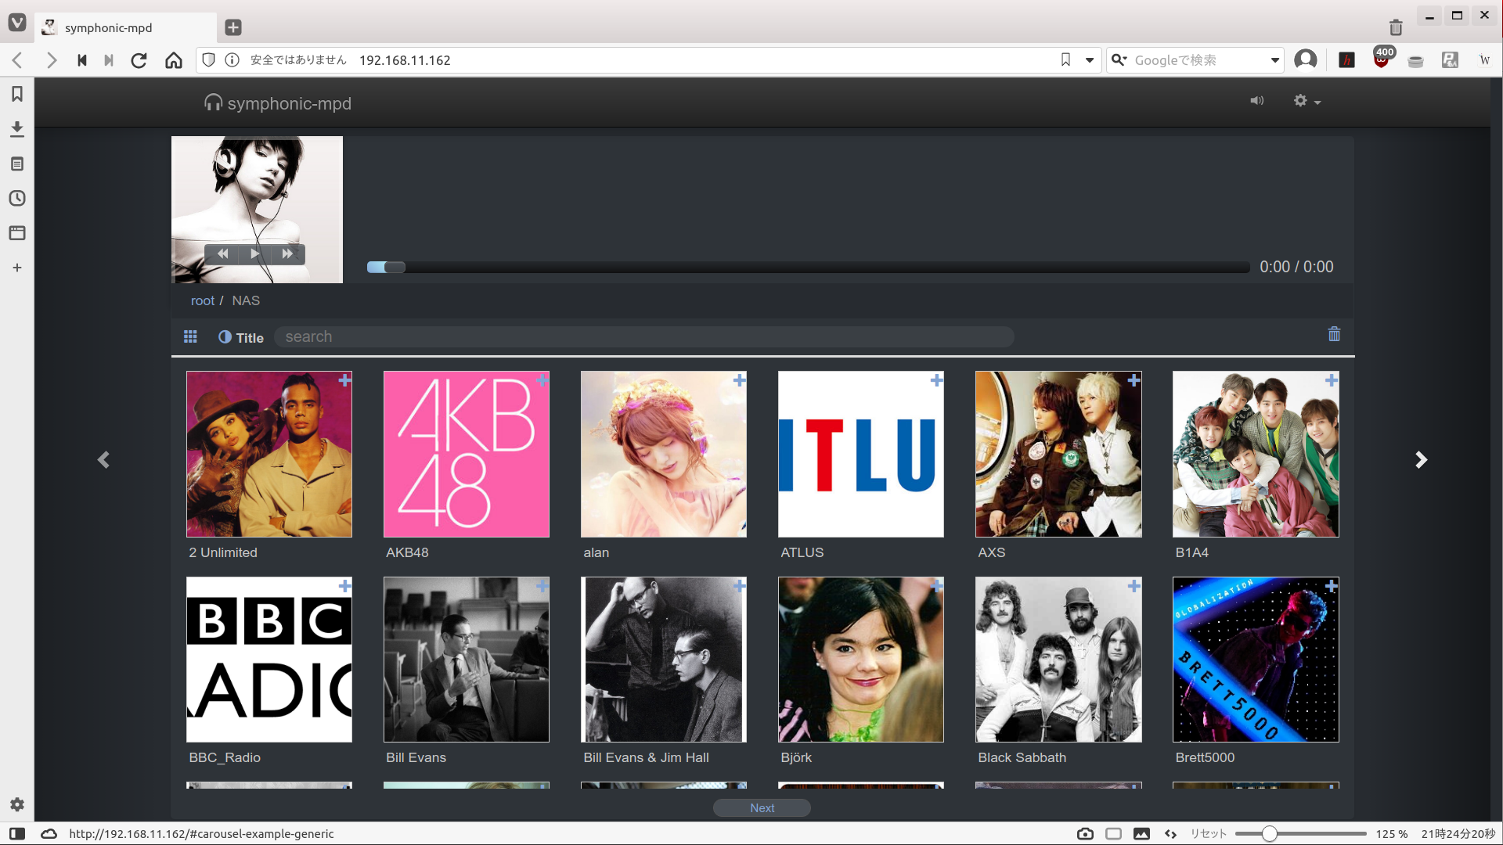The width and height of the screenshot is (1503, 845).
Task: Skip to the next track
Action: (287, 253)
